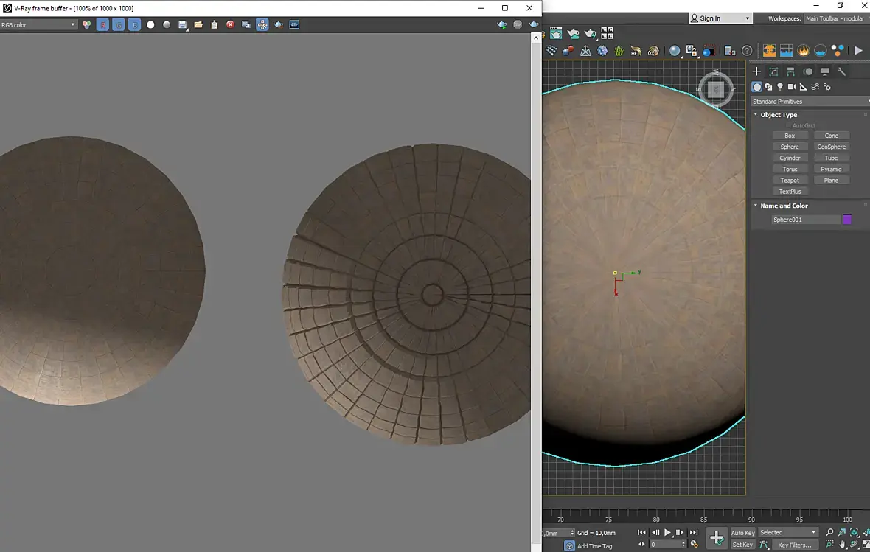Toggle the green channel in frame buffer

119,25
